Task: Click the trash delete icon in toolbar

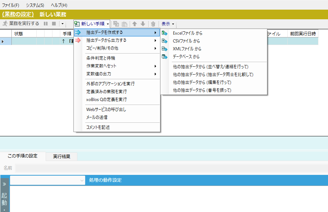Action: pyautogui.click(x=153, y=24)
